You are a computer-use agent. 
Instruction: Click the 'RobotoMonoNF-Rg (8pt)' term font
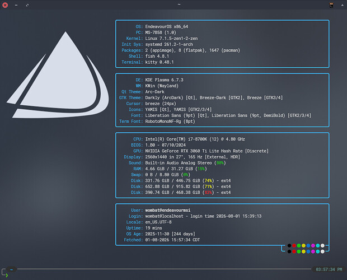point(170,122)
